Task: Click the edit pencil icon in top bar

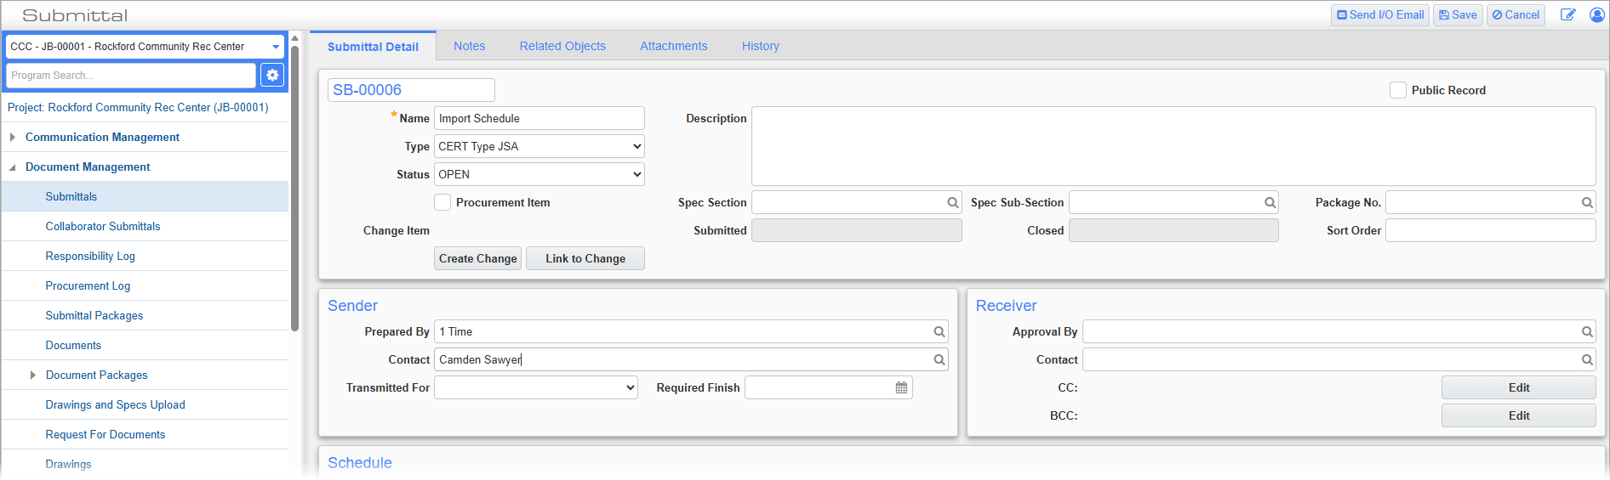Action: pos(1567,14)
